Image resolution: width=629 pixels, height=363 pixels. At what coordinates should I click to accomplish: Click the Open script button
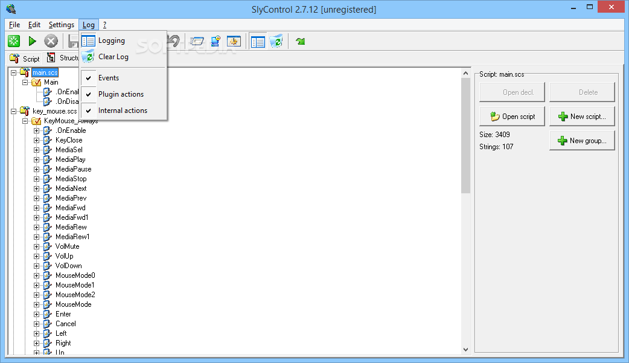pyautogui.click(x=512, y=117)
